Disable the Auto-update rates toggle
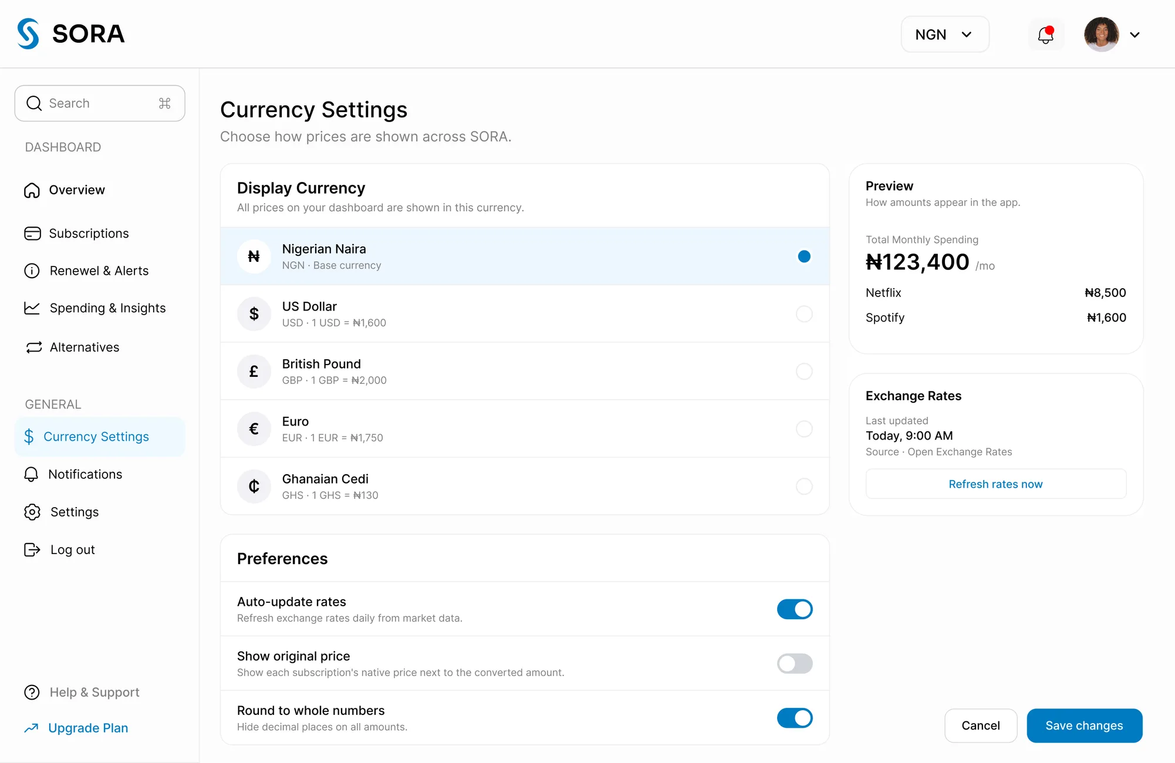Screen dimensions: 1175x763 coord(795,609)
